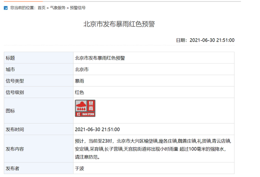Click the 您当前的位置 breadcrumb label
The image size is (260, 177).
pos(23,8)
